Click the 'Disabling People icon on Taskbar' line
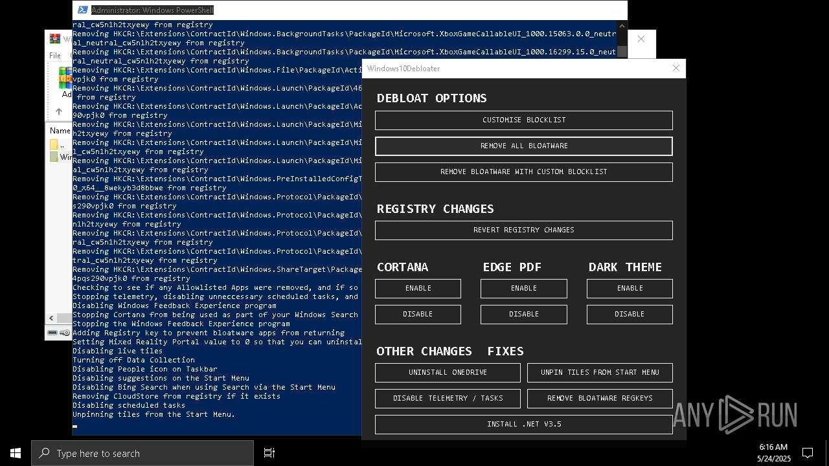 pyautogui.click(x=145, y=369)
